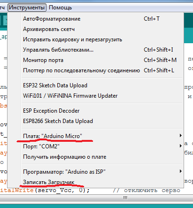This screenshot has width=193, height=208.
Task: Click the horizontal scrollbar under the editor
Action: click(96, 198)
